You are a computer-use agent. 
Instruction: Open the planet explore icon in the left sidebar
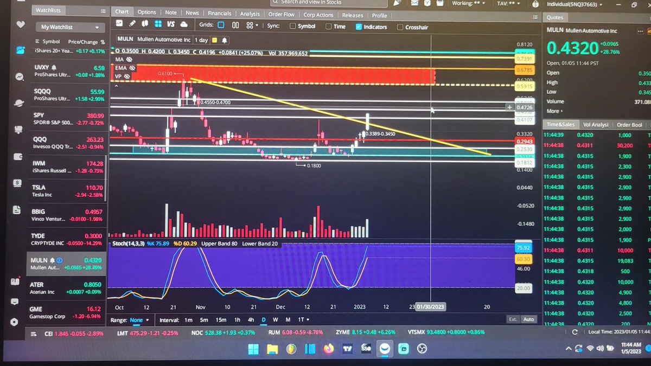(x=19, y=103)
